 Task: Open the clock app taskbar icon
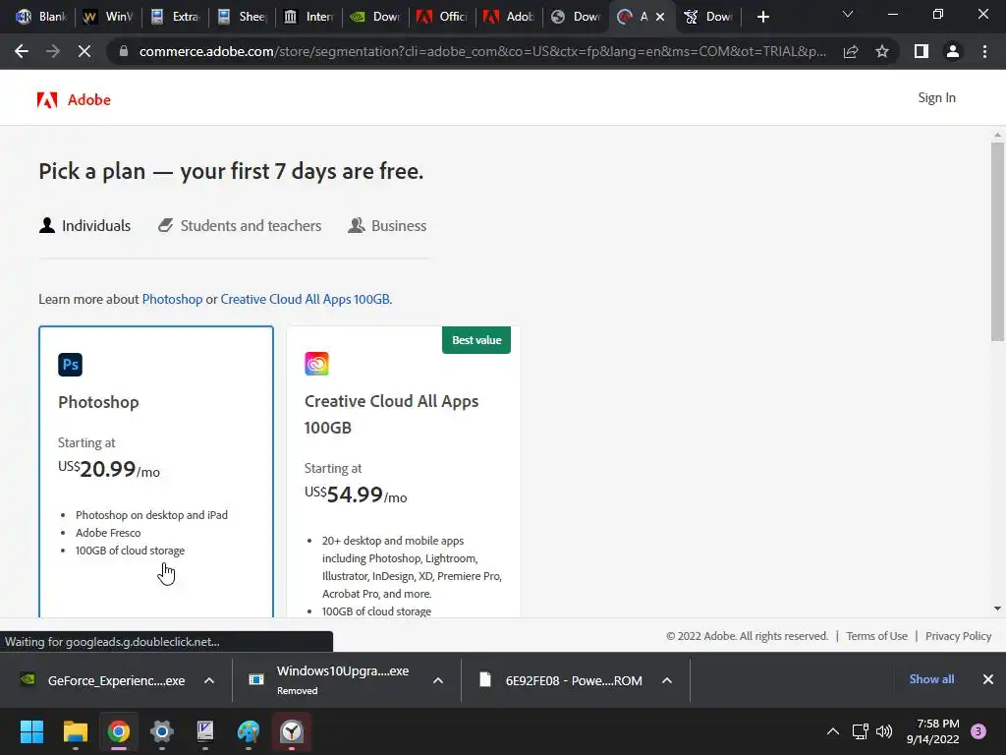tap(292, 731)
